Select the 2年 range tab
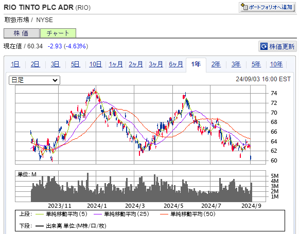 click(216, 64)
